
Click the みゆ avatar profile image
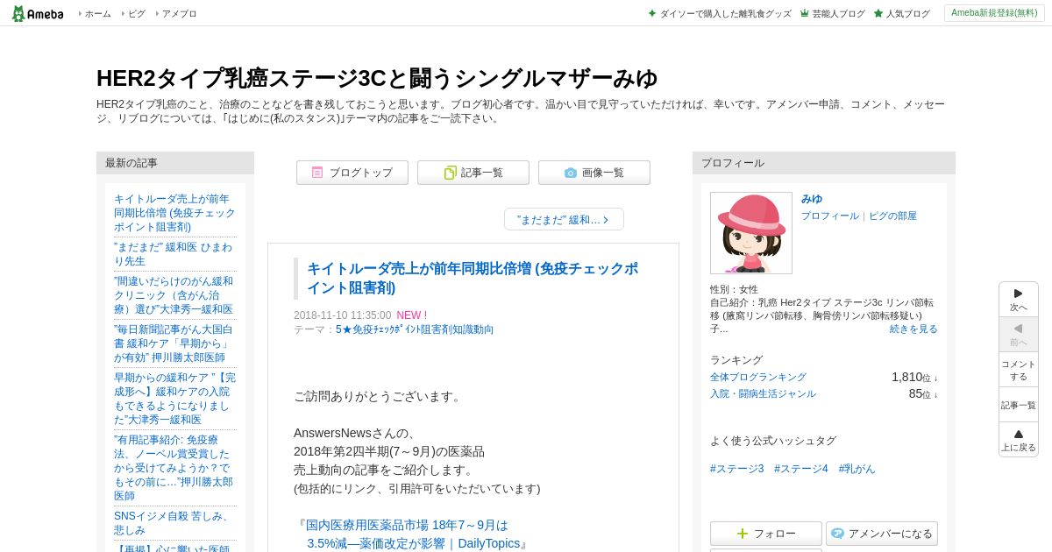click(x=751, y=233)
